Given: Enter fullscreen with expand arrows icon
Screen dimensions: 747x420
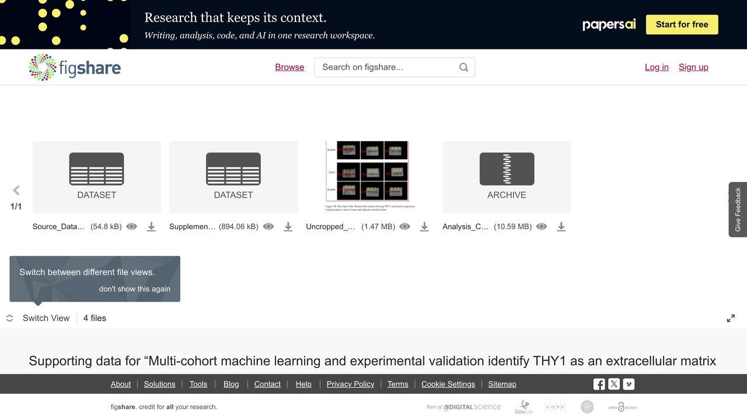Looking at the screenshot, I should pos(731,318).
